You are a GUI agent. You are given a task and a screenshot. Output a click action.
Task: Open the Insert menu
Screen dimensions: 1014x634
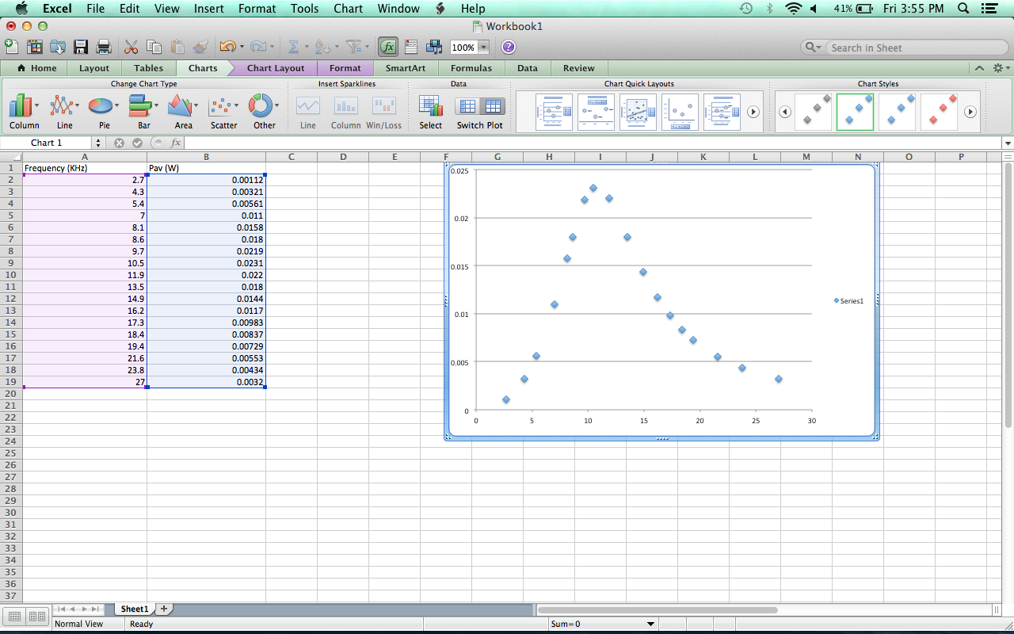point(208,9)
